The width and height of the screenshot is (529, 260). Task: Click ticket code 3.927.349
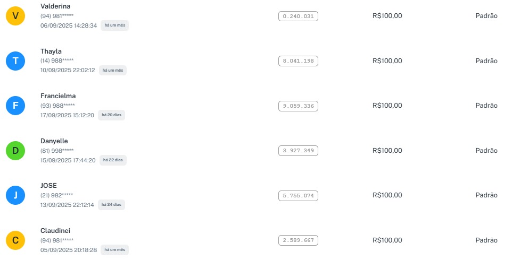click(x=298, y=151)
